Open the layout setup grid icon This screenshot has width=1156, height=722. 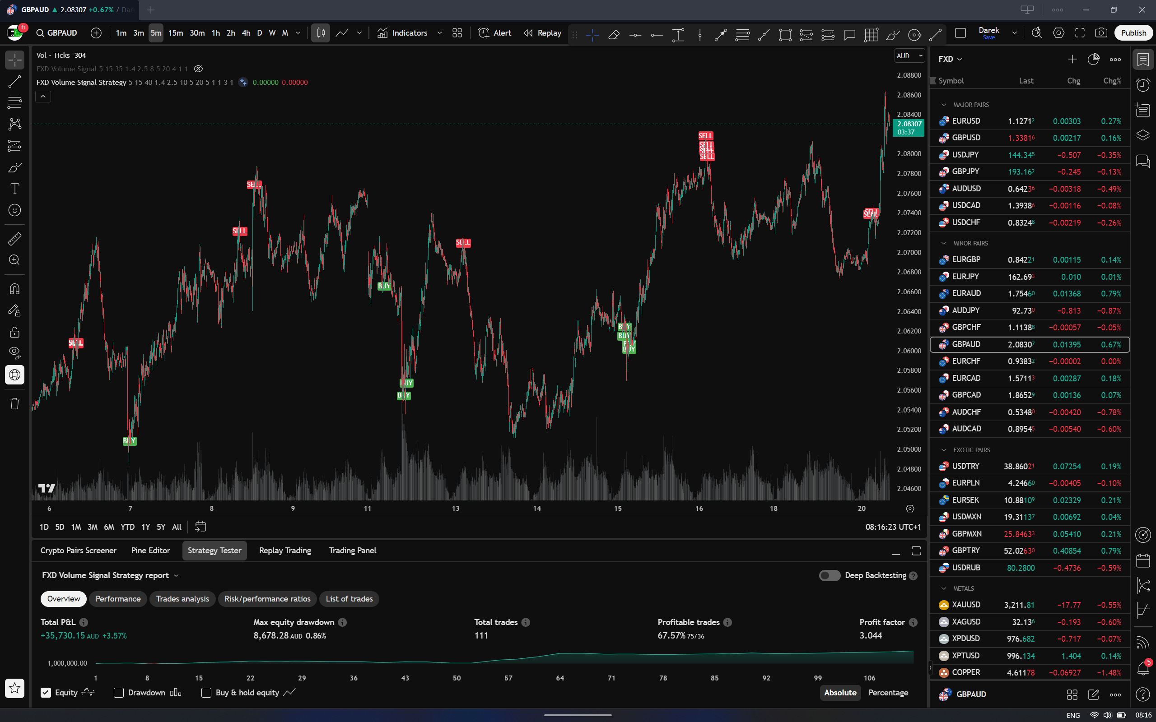[457, 33]
